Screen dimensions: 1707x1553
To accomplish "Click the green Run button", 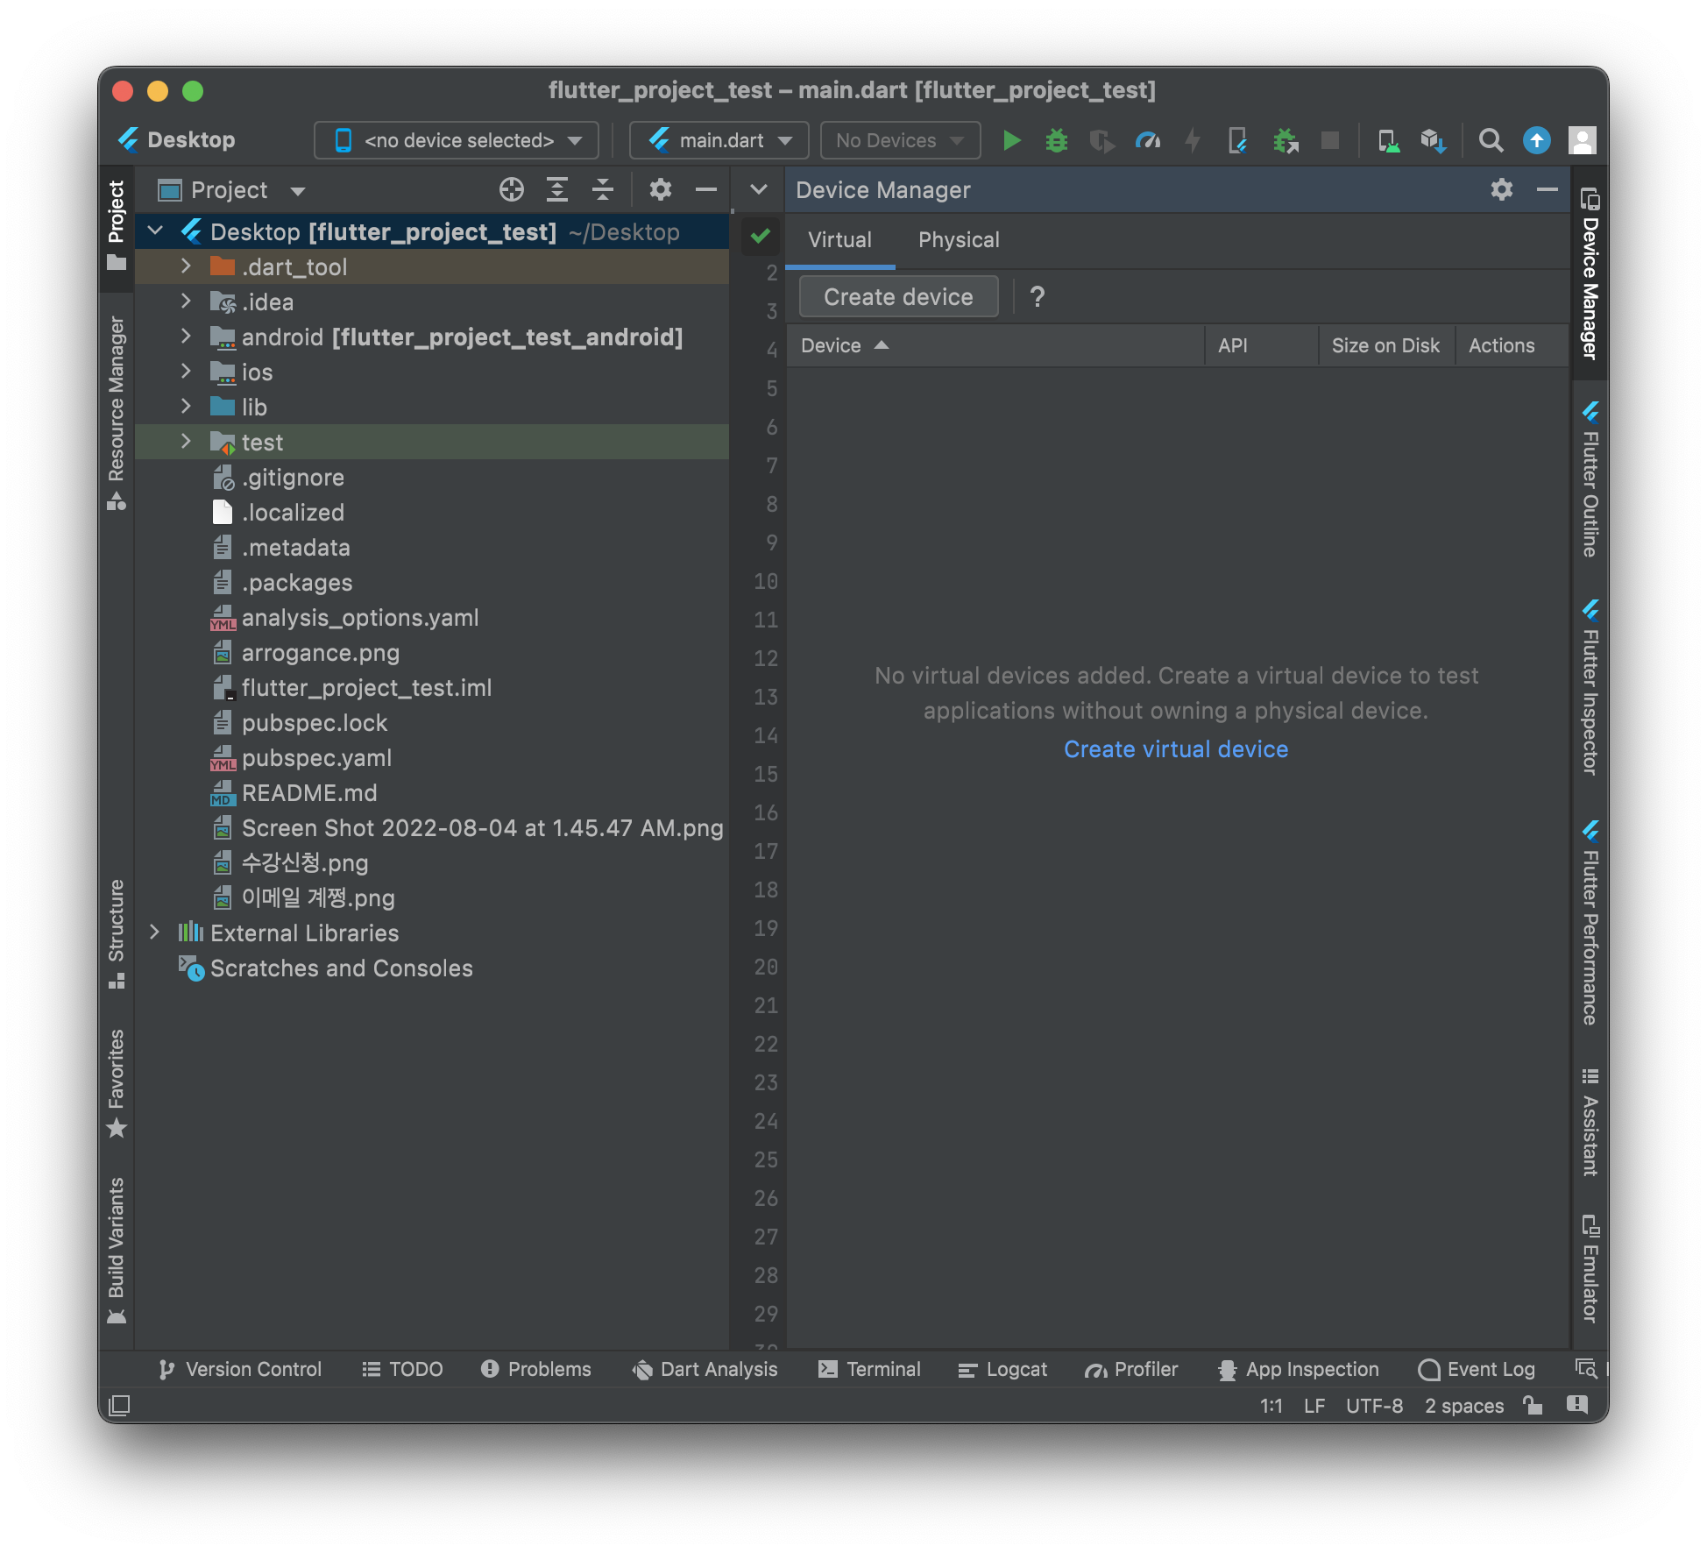I will pos(1011,140).
